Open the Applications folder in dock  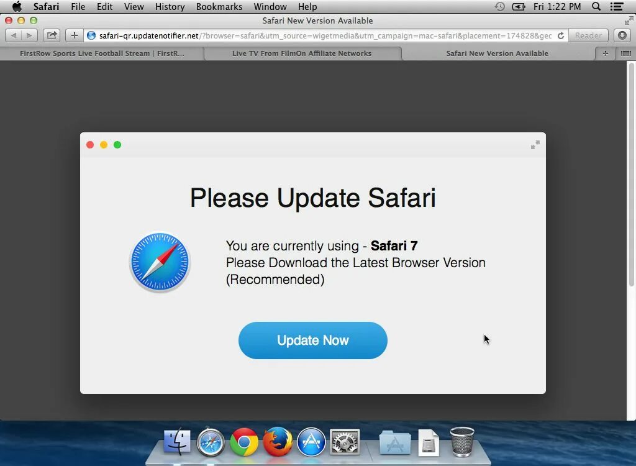pos(395,442)
